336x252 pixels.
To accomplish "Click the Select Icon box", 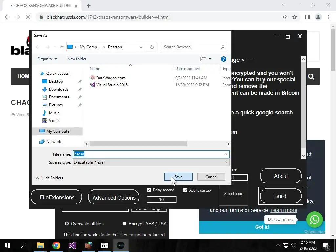I will (233, 194).
